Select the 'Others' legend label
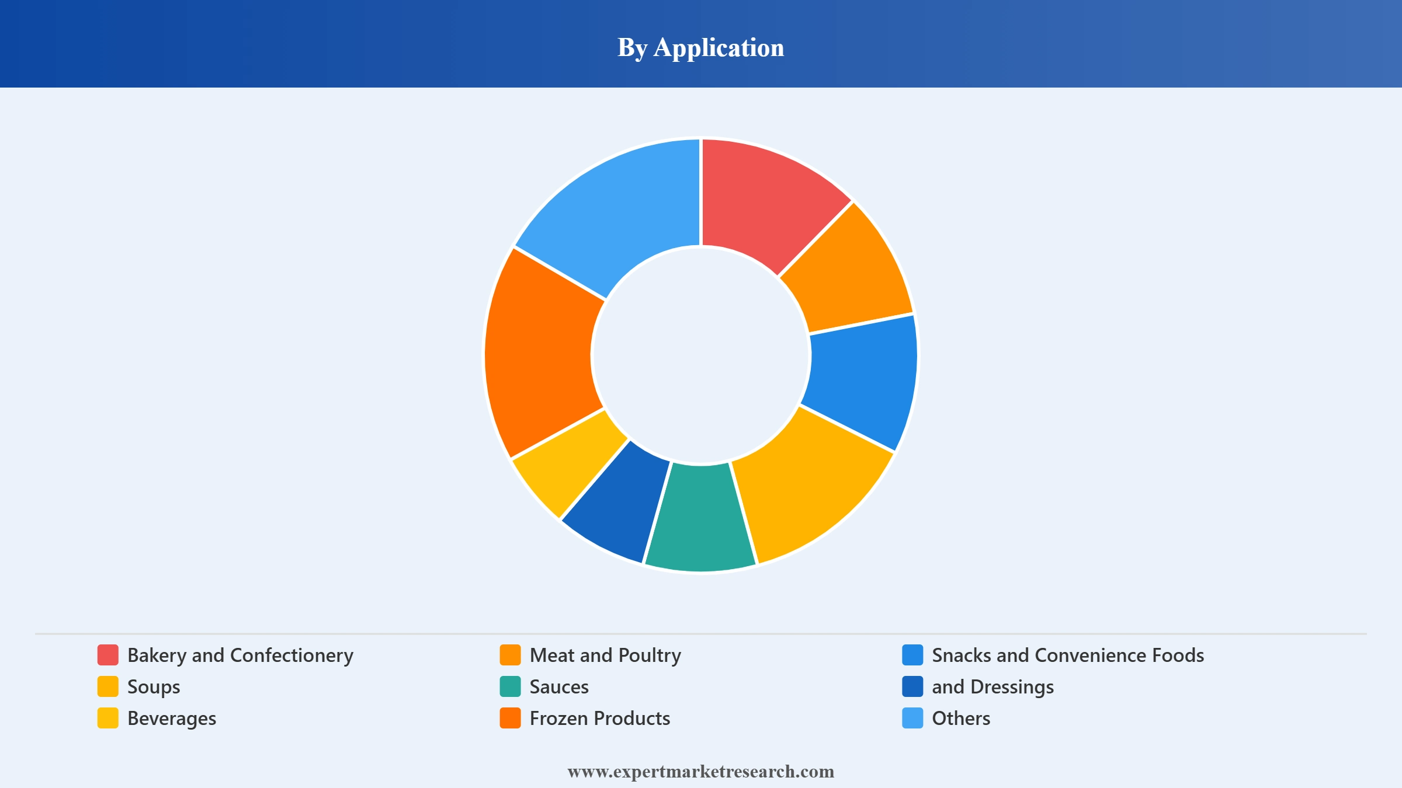Screen dimensions: 1402x788 (961, 719)
